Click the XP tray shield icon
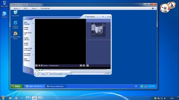The image size is (179, 100). pos(142,86)
